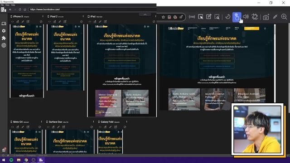290x163 pixels.
Task: Click the Pixel 2 device label
Action: click(54, 16)
